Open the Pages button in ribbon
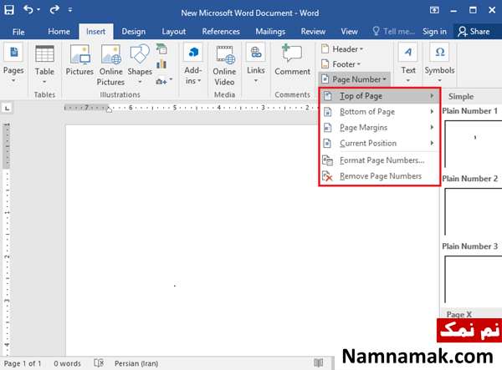 point(13,63)
